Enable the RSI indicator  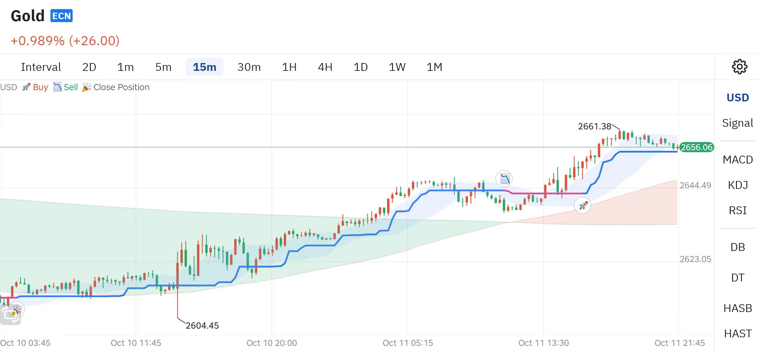(x=738, y=210)
